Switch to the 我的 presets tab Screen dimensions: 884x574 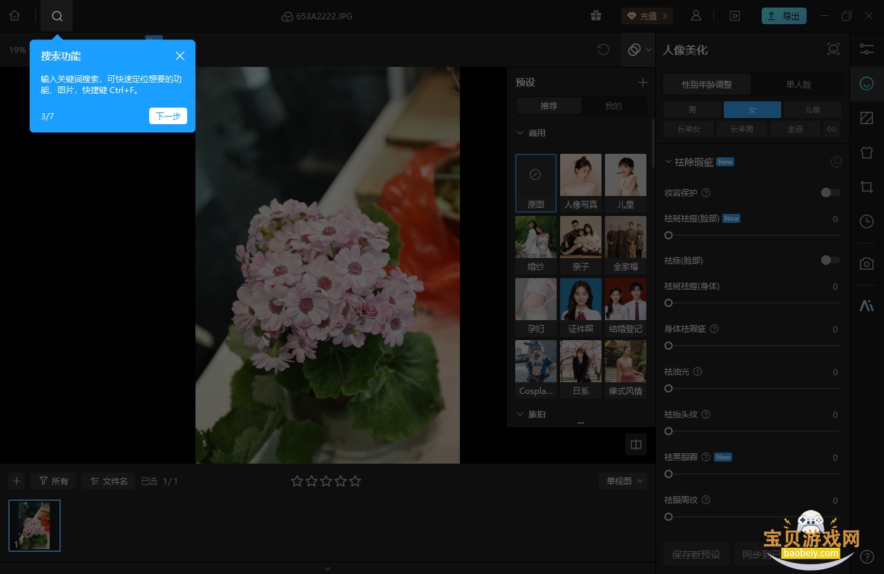(613, 106)
